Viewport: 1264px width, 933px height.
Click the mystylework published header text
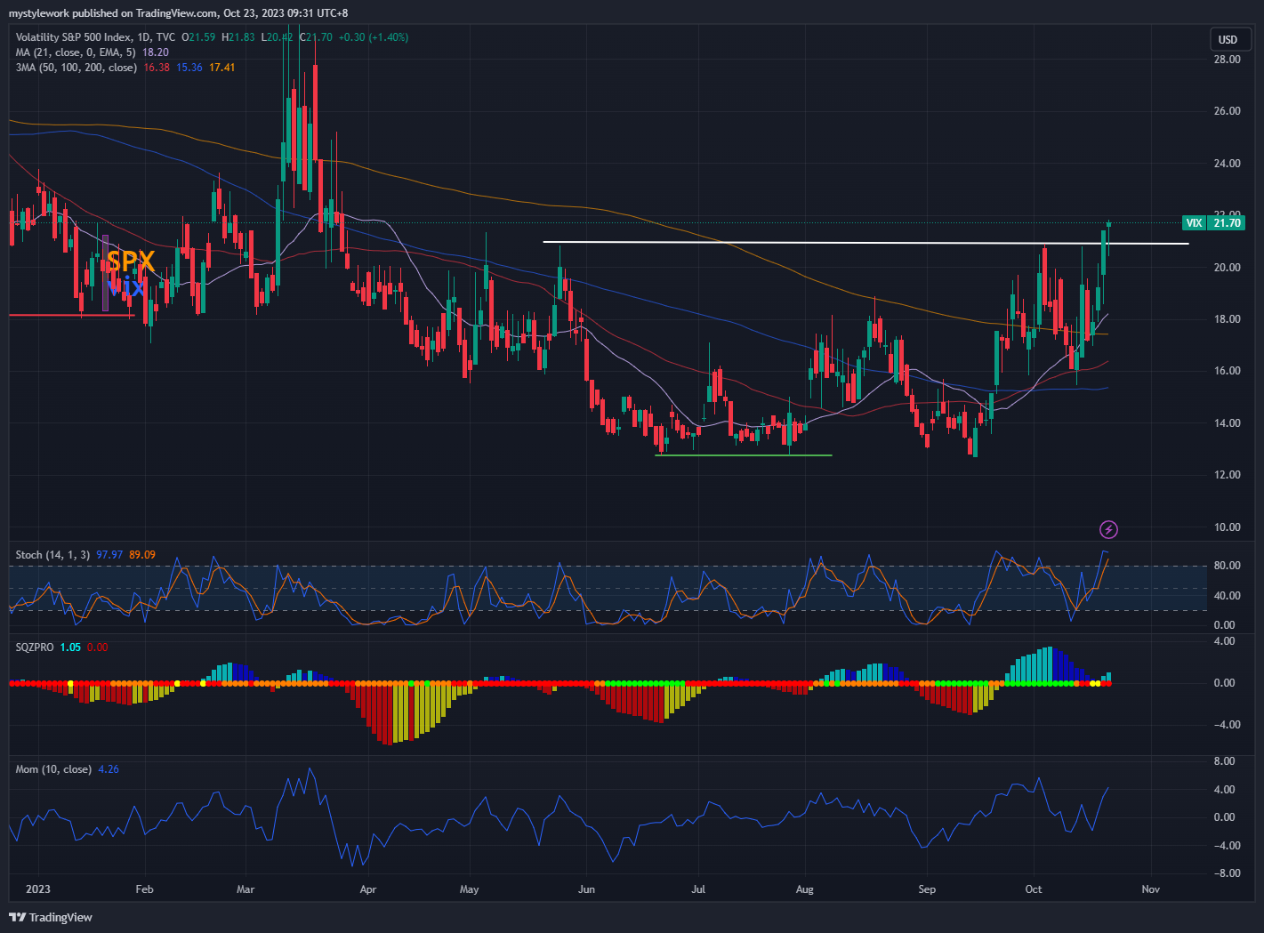pos(178,13)
